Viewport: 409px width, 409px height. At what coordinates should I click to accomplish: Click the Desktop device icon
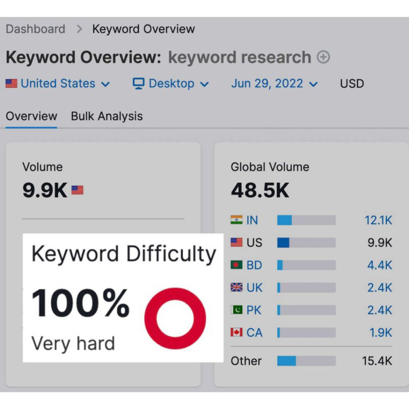(x=138, y=83)
